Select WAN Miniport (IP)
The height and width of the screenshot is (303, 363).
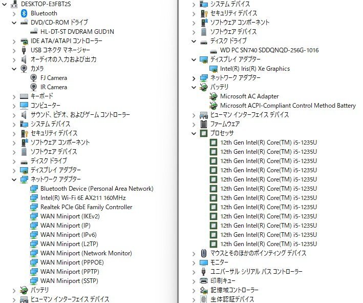[66, 226]
